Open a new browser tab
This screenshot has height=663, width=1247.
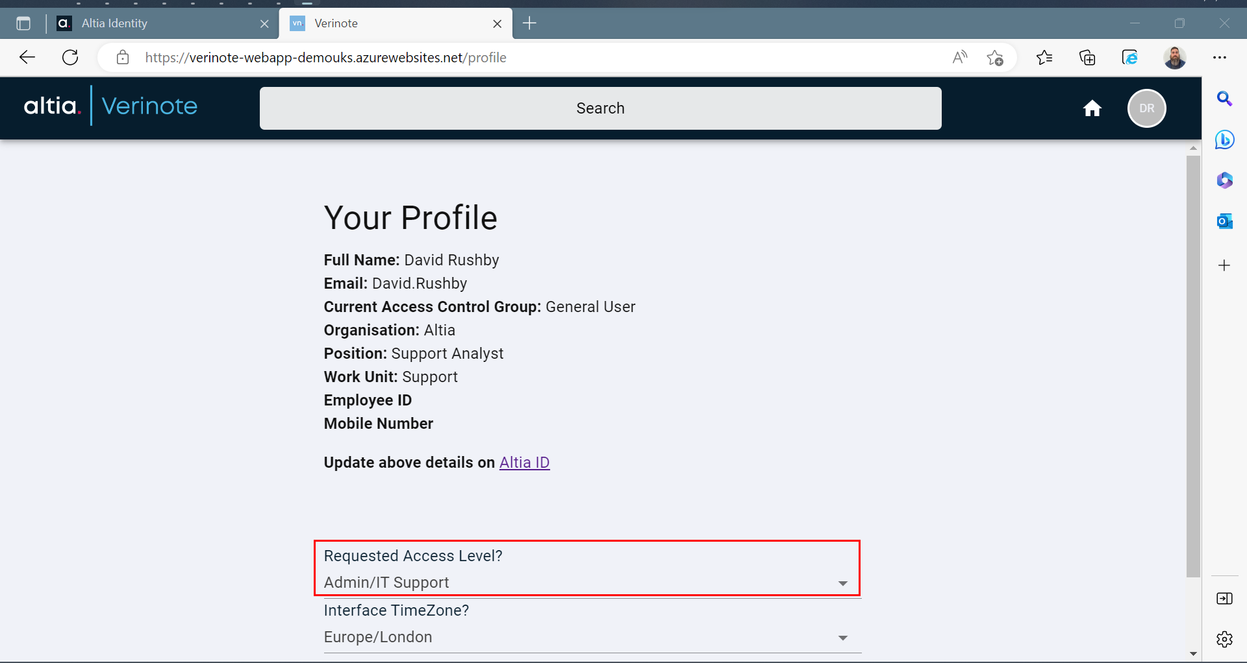coord(530,23)
